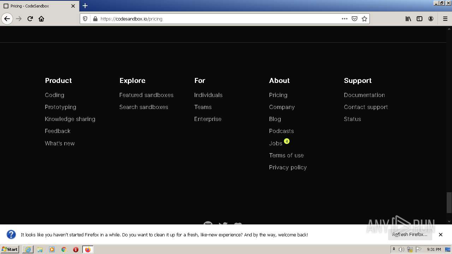Bookmark this page with star icon
Image resolution: width=452 pixels, height=254 pixels.
click(x=364, y=19)
